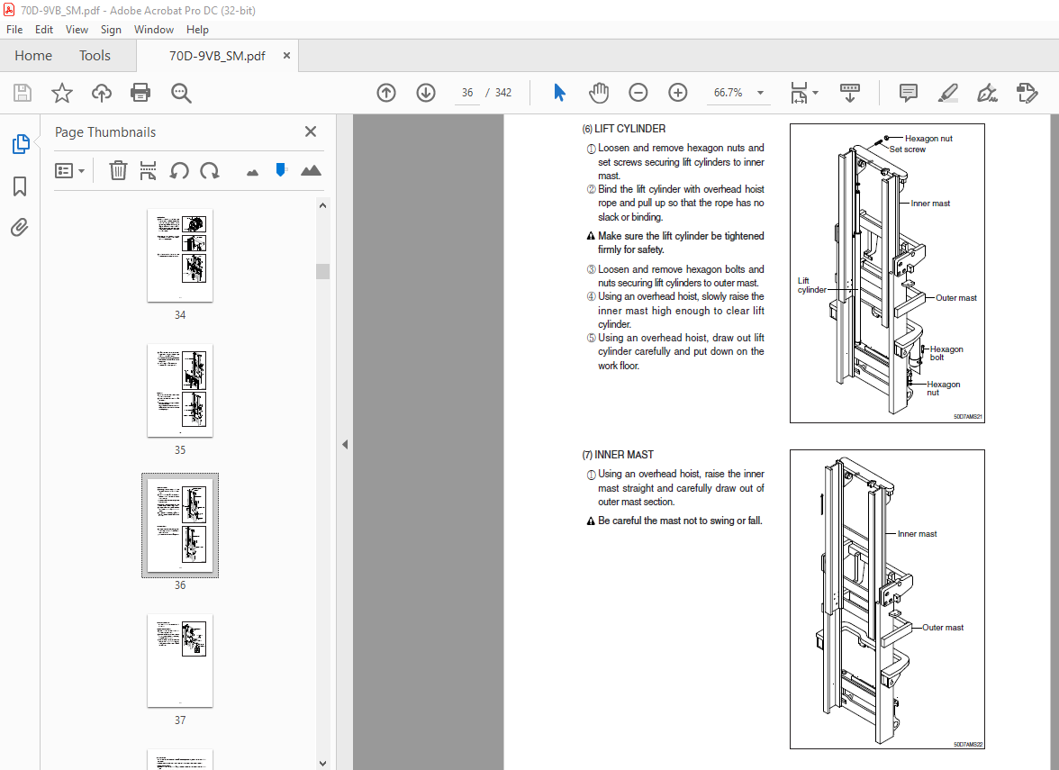Select the 70D-9VB_SM.pdf document tab

coord(217,56)
